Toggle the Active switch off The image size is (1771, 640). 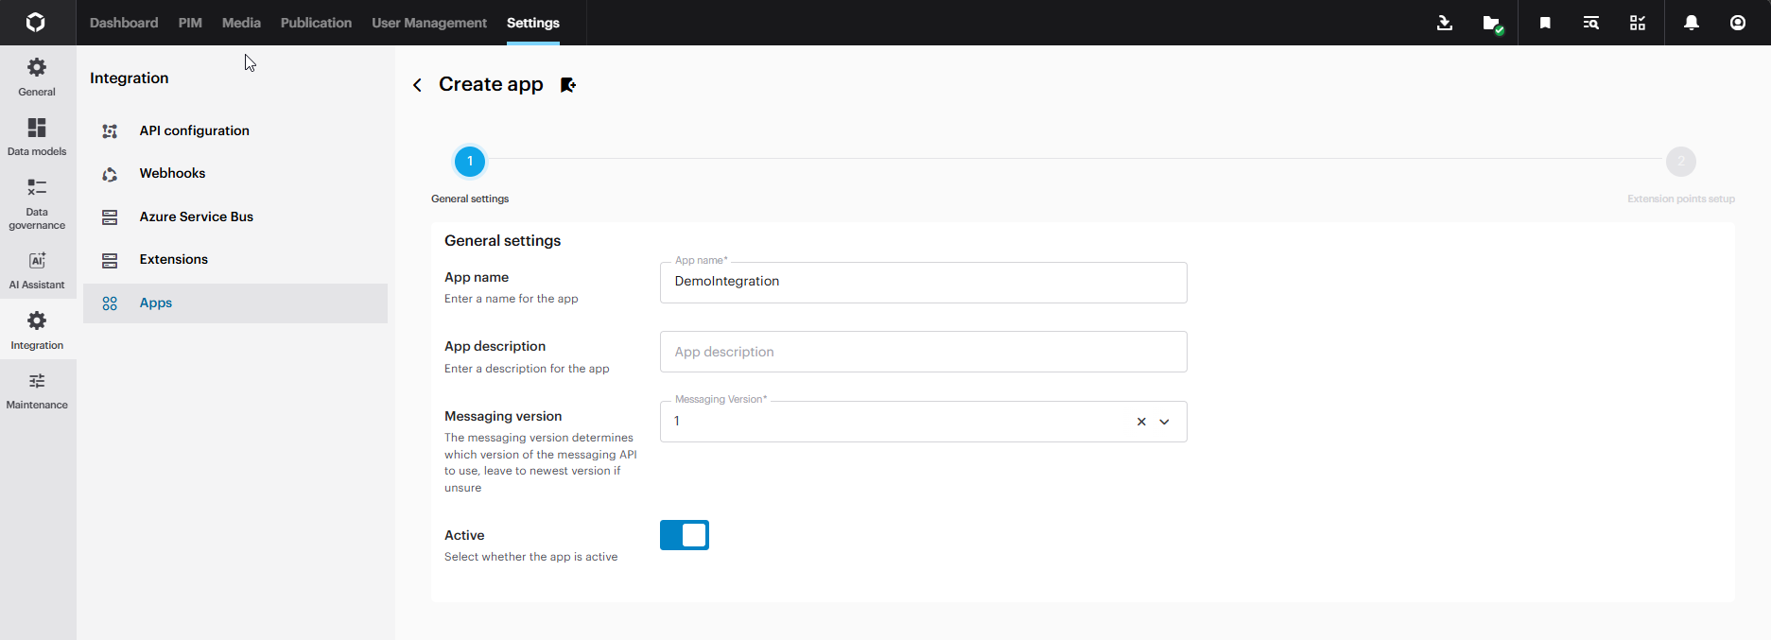(x=685, y=535)
